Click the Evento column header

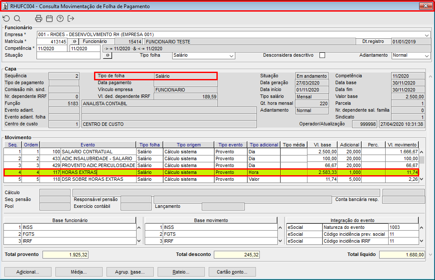pyautogui.click(x=88, y=145)
